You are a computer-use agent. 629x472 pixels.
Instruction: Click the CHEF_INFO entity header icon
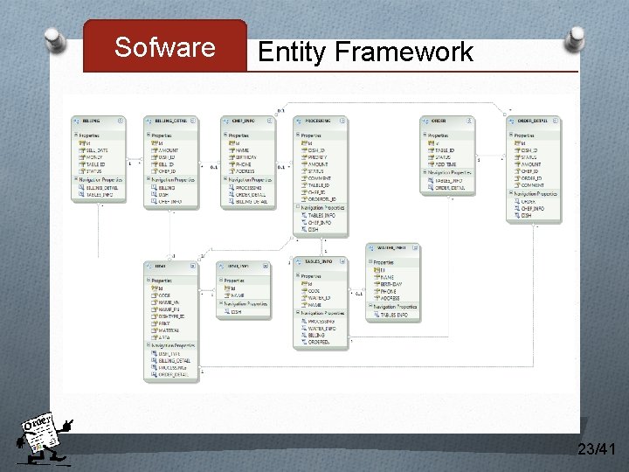click(x=226, y=121)
